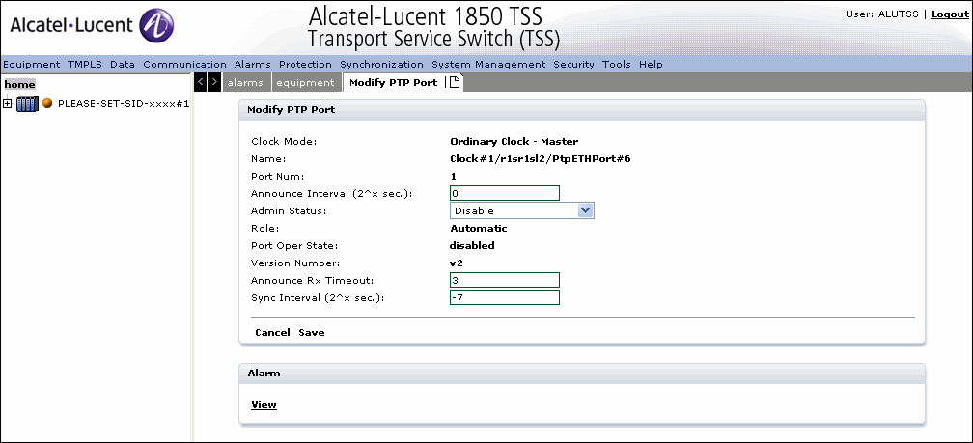Click the new page icon after tabs
973x443 pixels.
coord(455,82)
